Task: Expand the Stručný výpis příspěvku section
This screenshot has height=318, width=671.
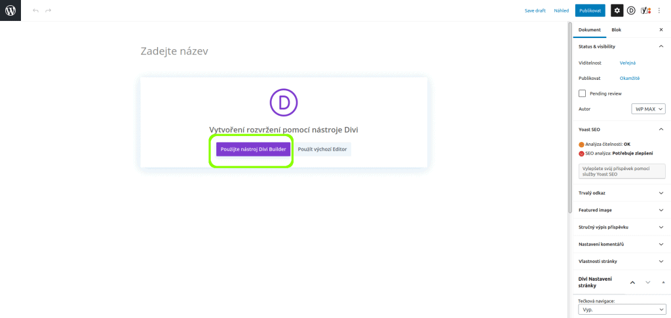Action: coord(622,227)
